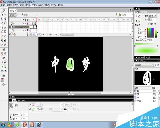Open the first menu in the menu bar
This screenshot has width=160, height=128.
(x=3, y=5)
